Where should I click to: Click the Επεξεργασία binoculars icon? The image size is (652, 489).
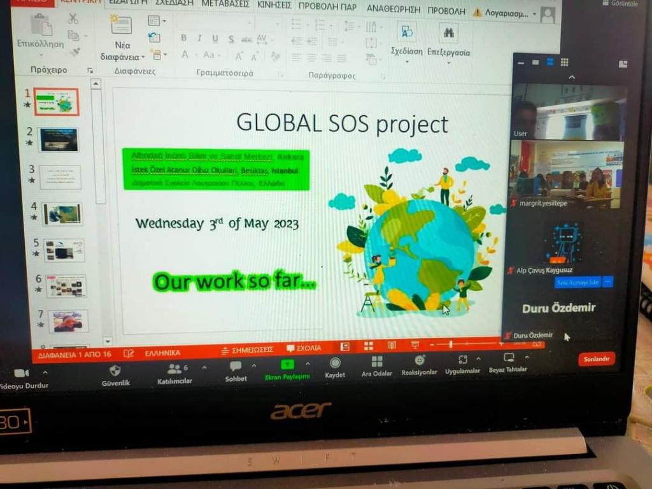tap(448, 32)
